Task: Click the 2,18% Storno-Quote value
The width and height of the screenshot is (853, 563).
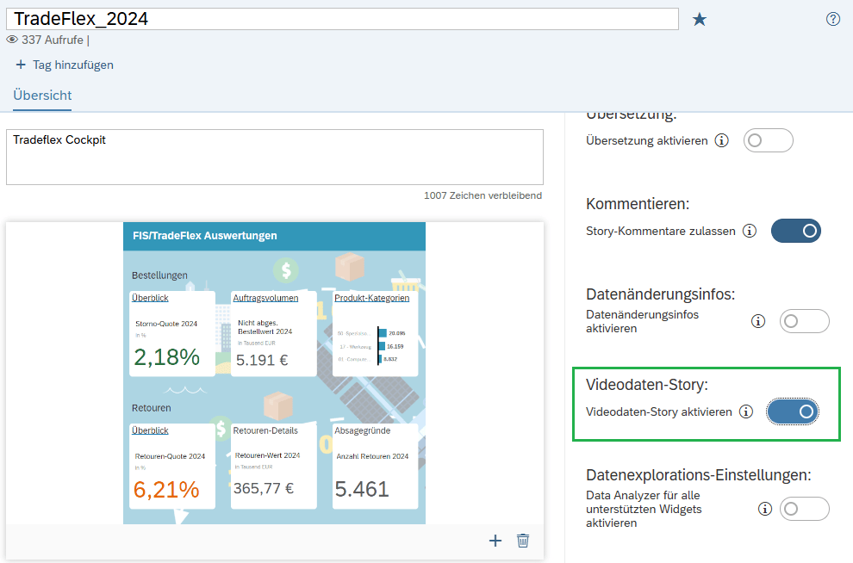Action: (167, 357)
